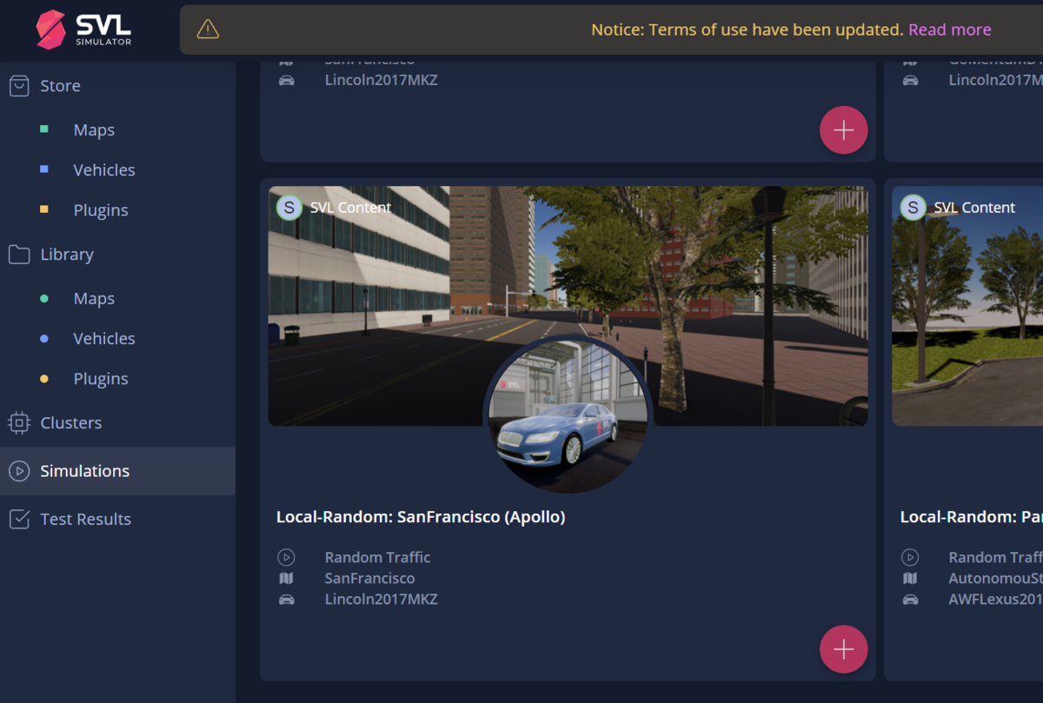Open Plugins under Library
The image size is (1043, 703).
tap(101, 378)
